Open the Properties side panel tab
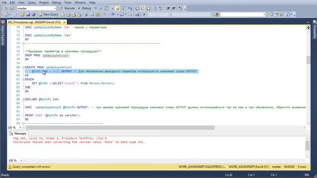 click(315, 30)
